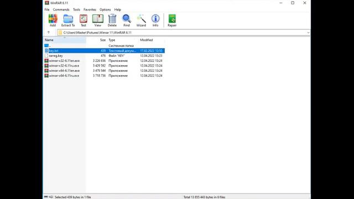Open the File menu
Viewport: 354px width, 199px height.
[47, 10]
